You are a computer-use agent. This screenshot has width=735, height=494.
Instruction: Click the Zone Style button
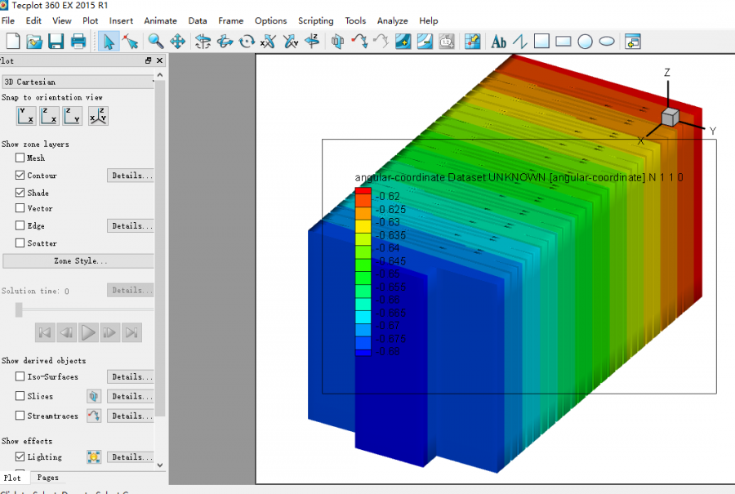[77, 261]
